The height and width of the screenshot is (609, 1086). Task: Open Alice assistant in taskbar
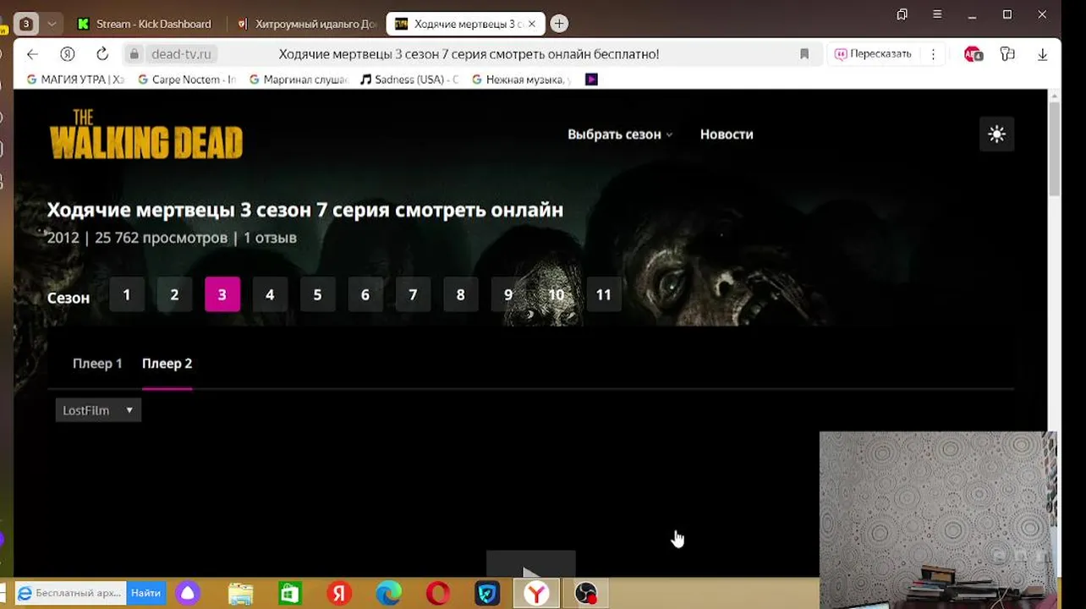tap(188, 594)
